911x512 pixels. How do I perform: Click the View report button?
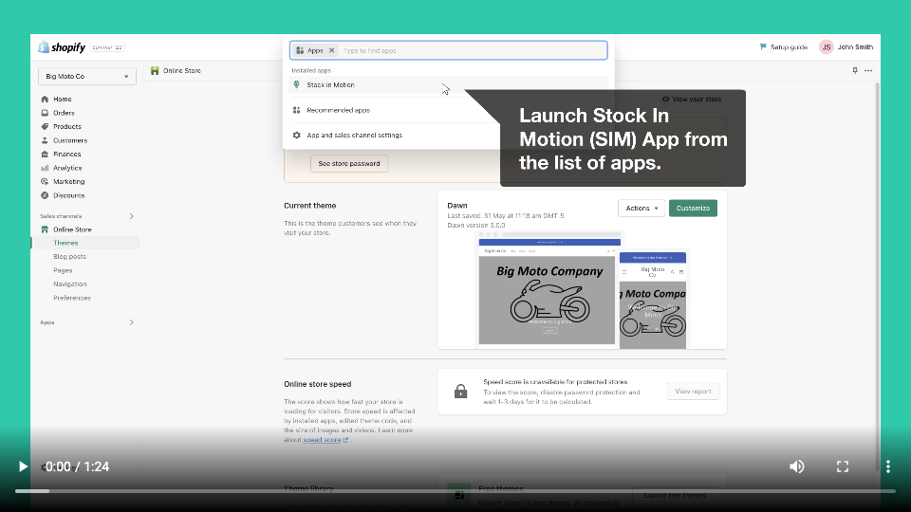(693, 391)
